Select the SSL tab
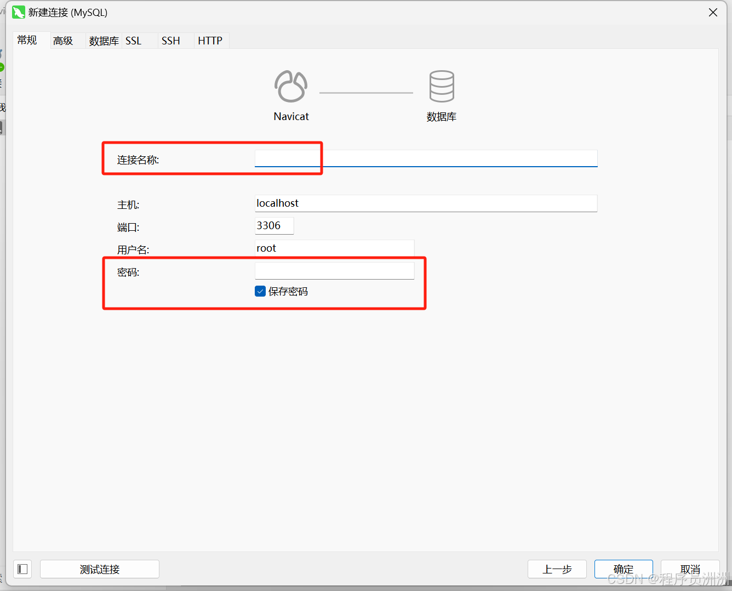732x591 pixels. click(x=133, y=41)
